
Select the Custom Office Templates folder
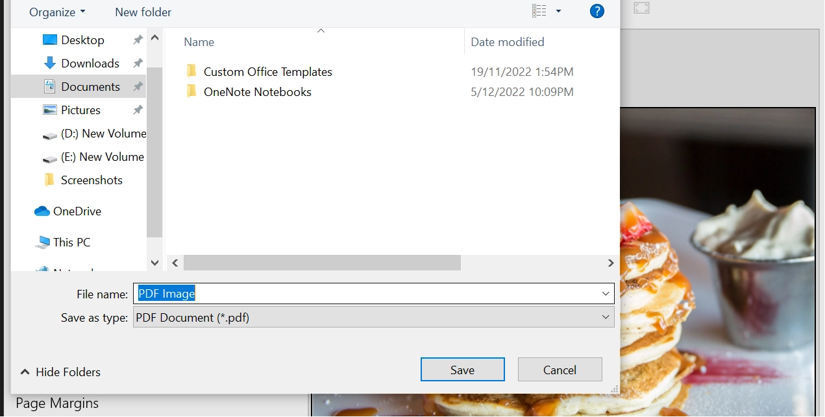click(268, 71)
